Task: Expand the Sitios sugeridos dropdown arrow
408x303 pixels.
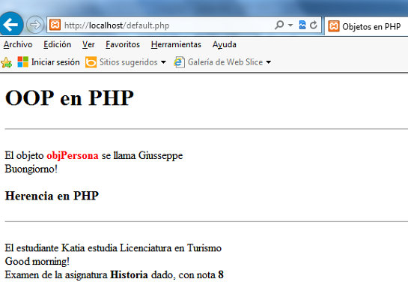Action: (163, 62)
